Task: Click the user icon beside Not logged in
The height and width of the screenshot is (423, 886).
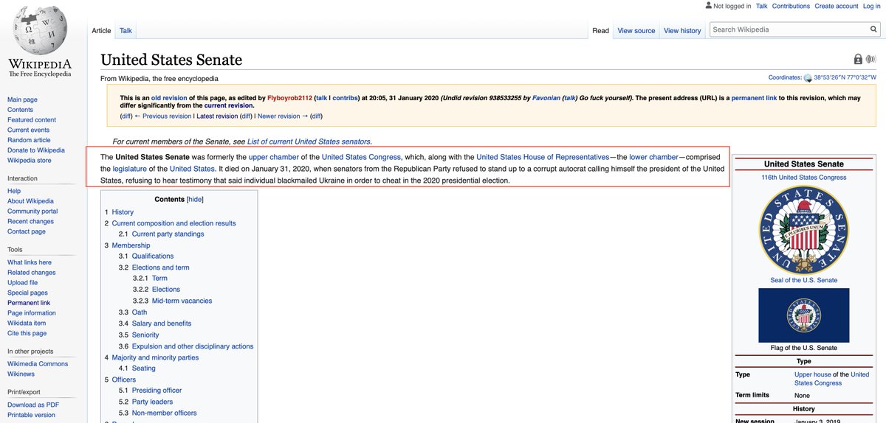Action: 708,6
